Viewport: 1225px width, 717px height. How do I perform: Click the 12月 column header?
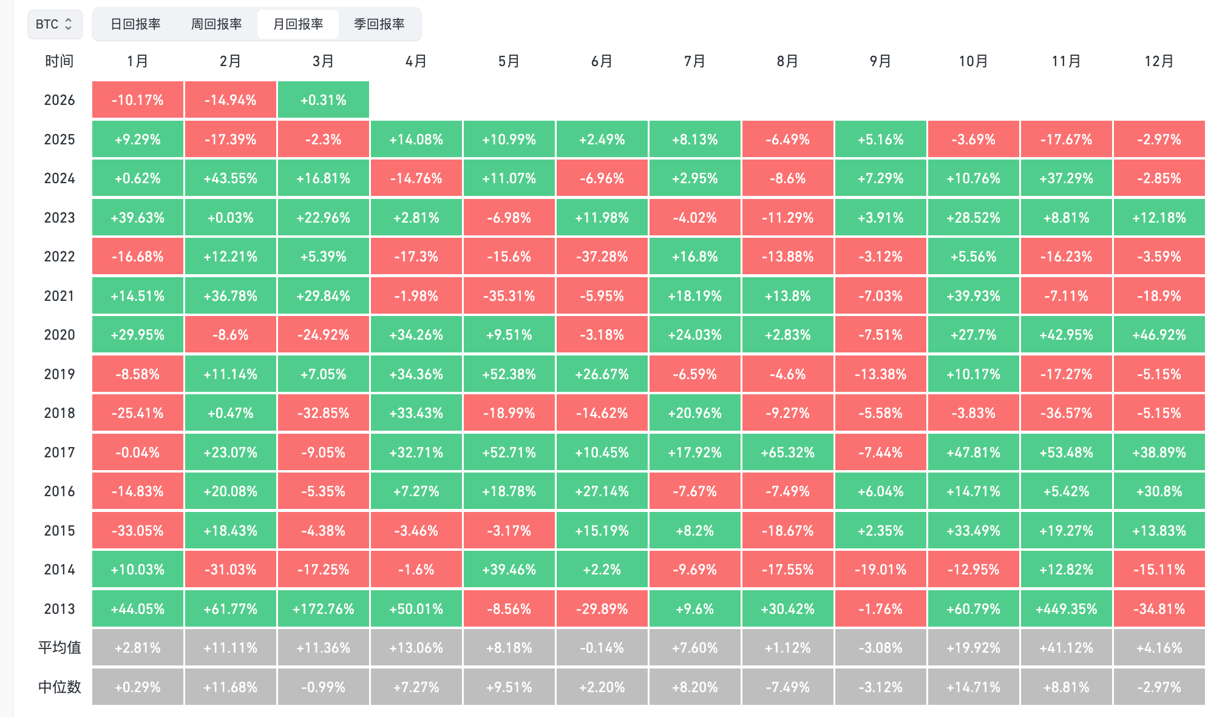1159,61
